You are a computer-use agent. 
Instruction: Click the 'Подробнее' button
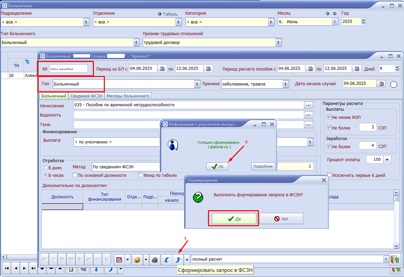click(x=263, y=166)
